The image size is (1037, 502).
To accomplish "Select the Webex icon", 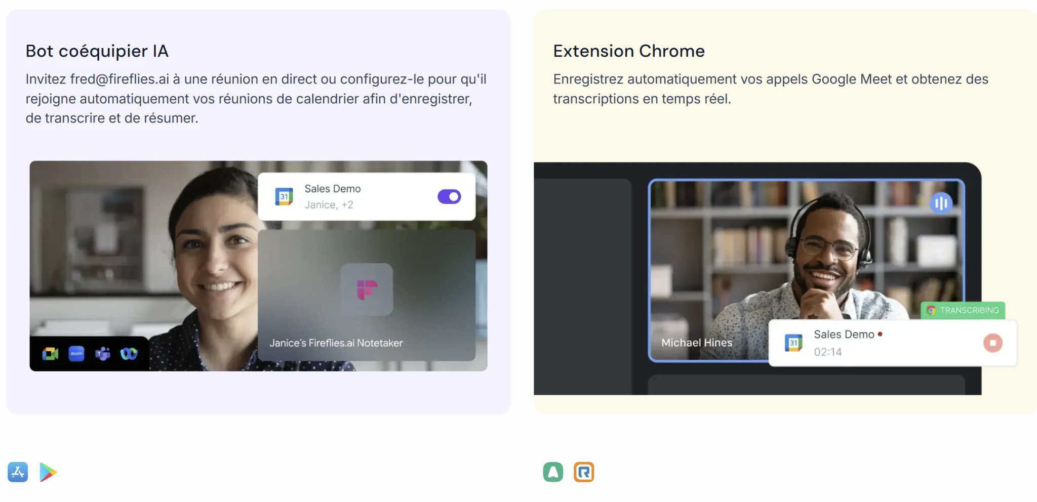I will pos(129,354).
